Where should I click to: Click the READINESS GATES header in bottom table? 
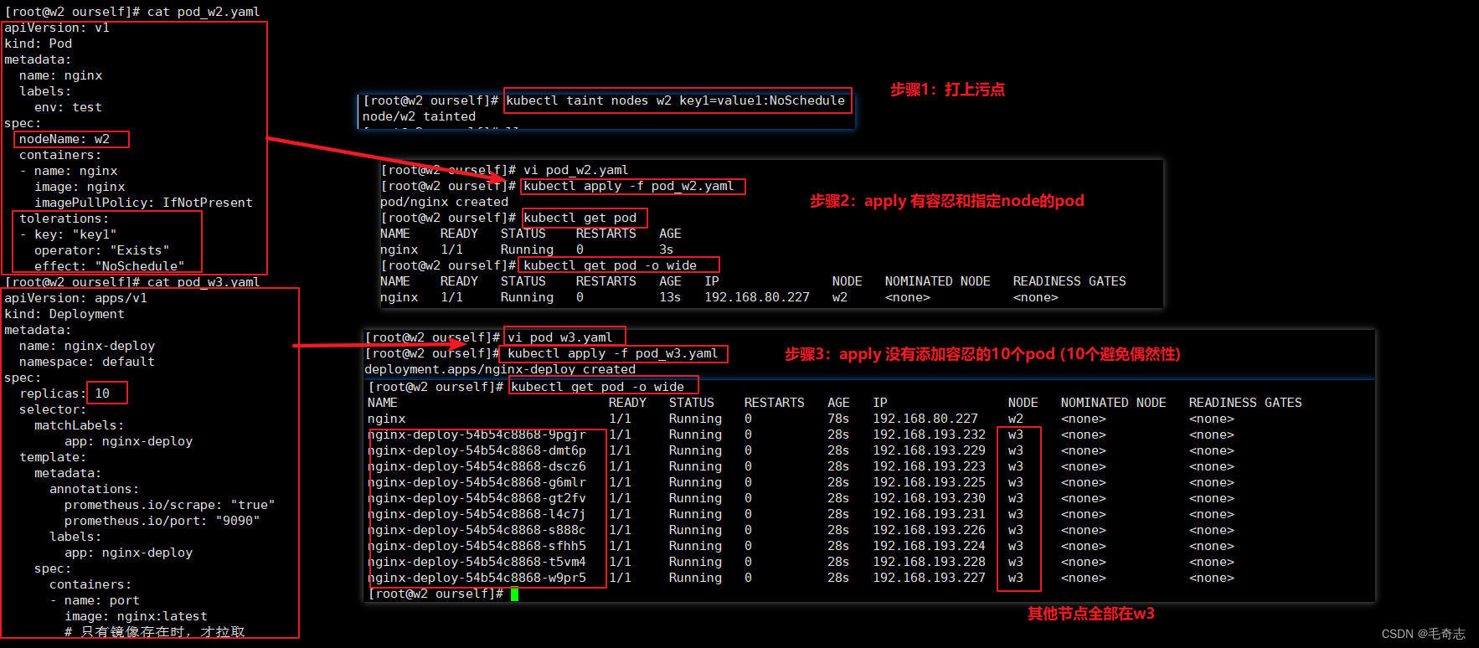click(x=1245, y=403)
